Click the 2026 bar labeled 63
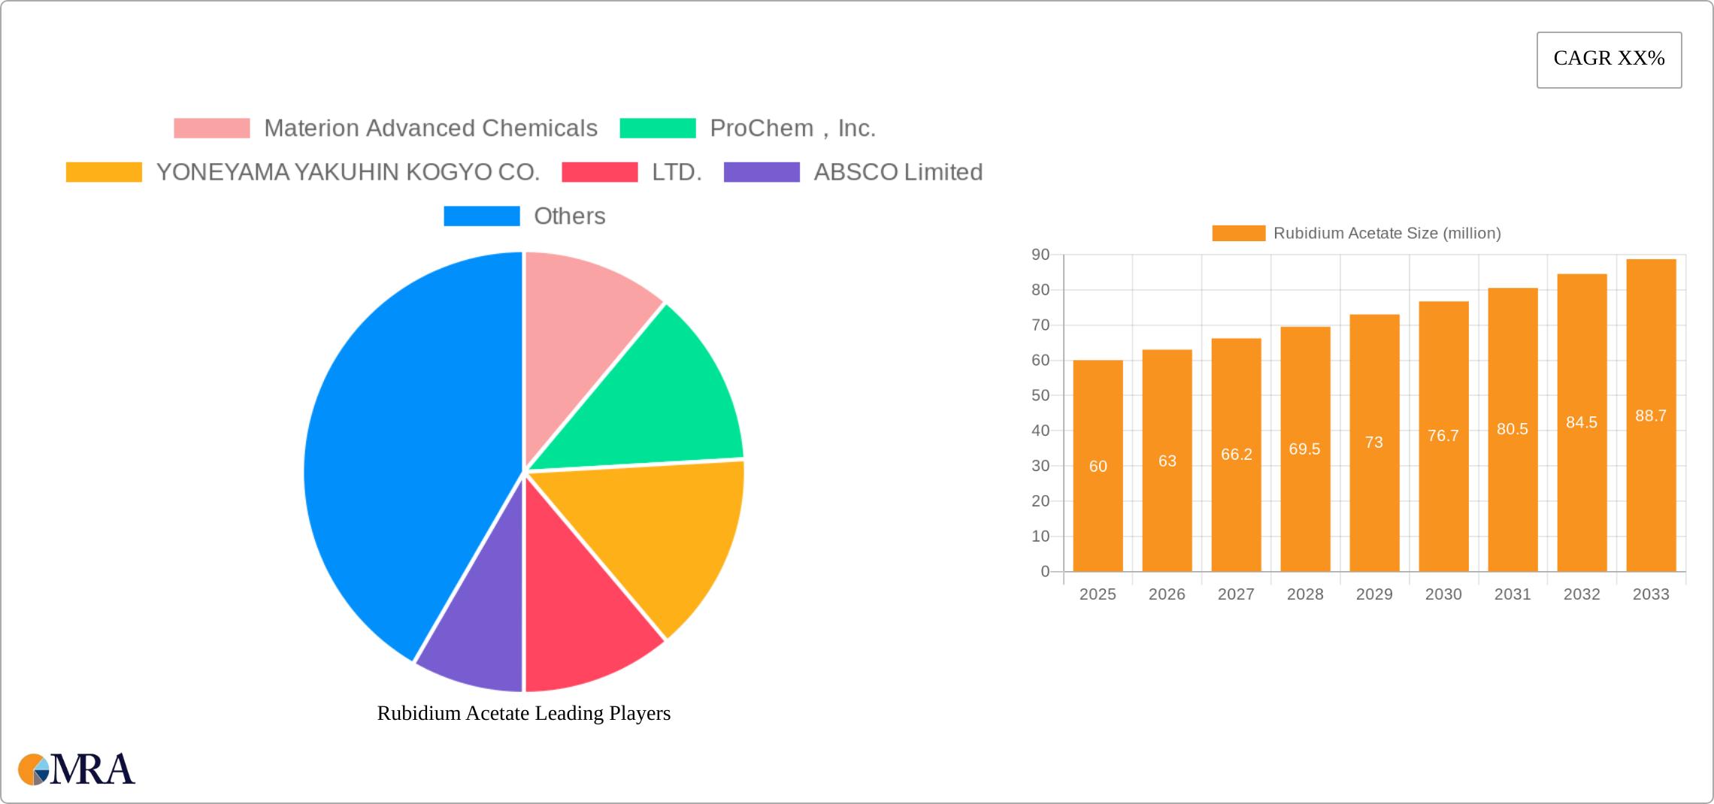This screenshot has width=1714, height=804. tap(1167, 461)
